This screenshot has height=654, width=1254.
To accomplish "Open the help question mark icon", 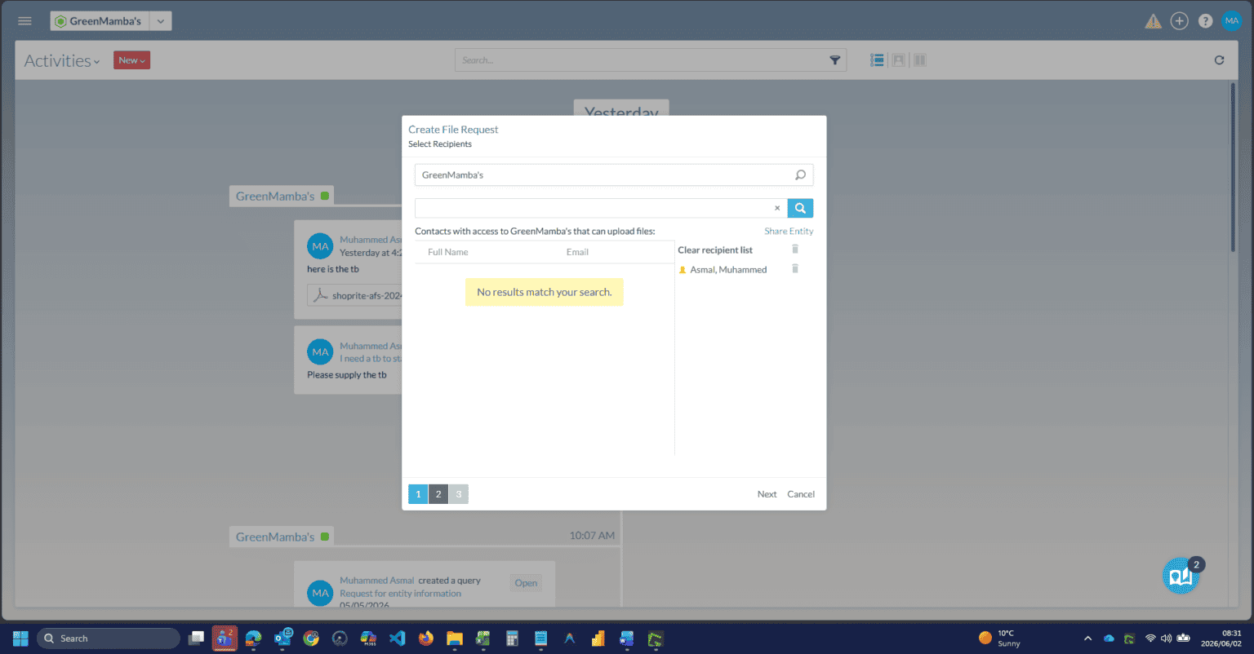I will point(1205,21).
